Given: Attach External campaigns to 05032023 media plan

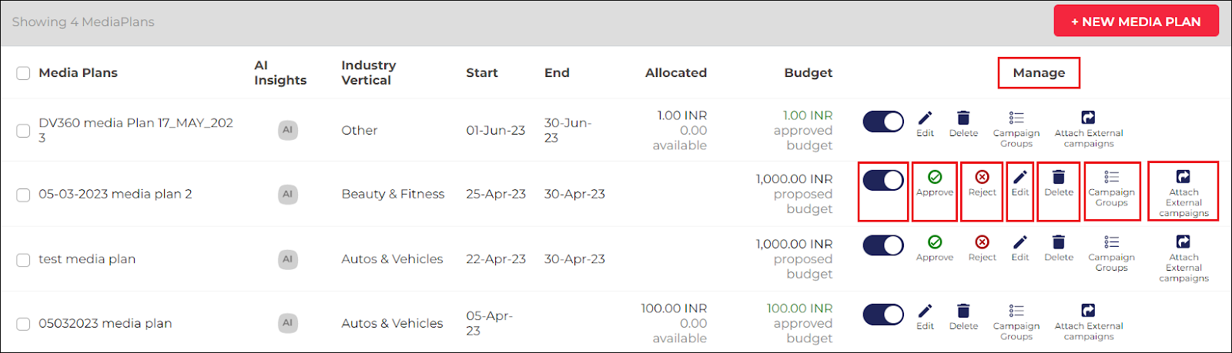Looking at the screenshot, I should [x=1089, y=322].
